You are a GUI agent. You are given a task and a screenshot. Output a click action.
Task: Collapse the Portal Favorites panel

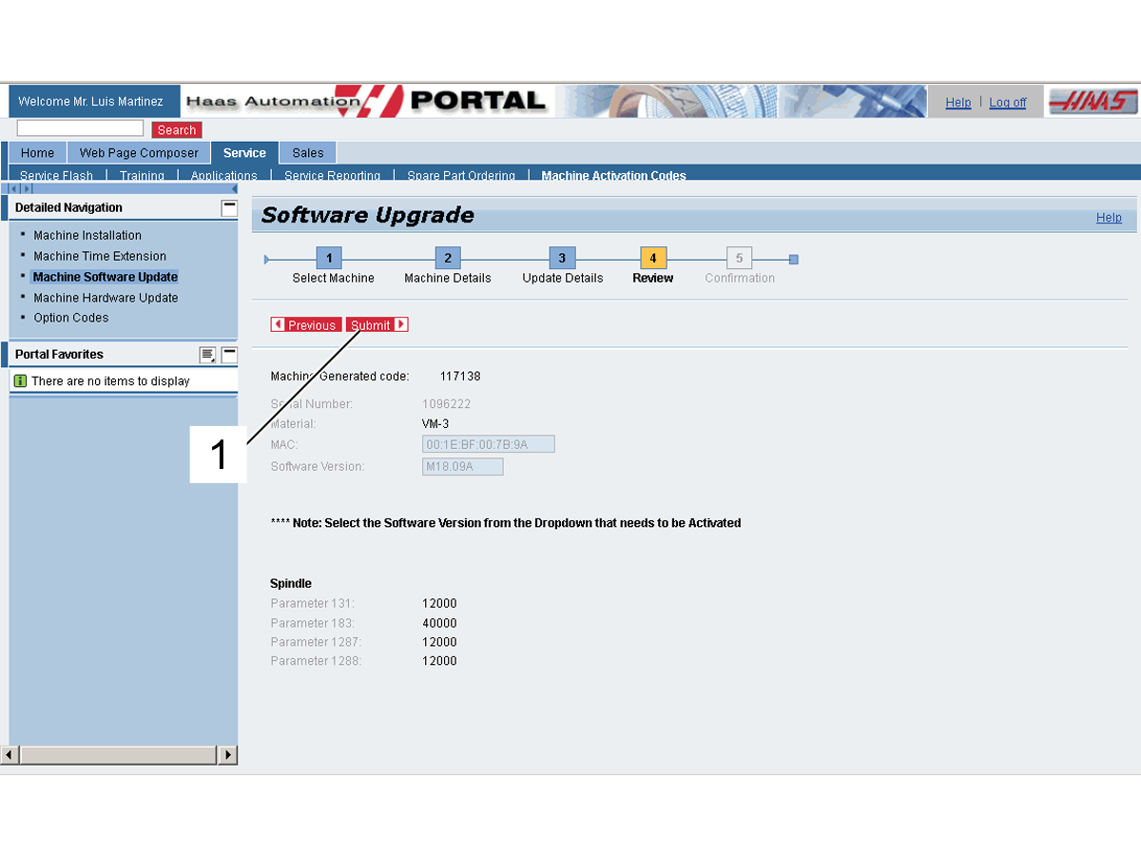click(x=229, y=355)
